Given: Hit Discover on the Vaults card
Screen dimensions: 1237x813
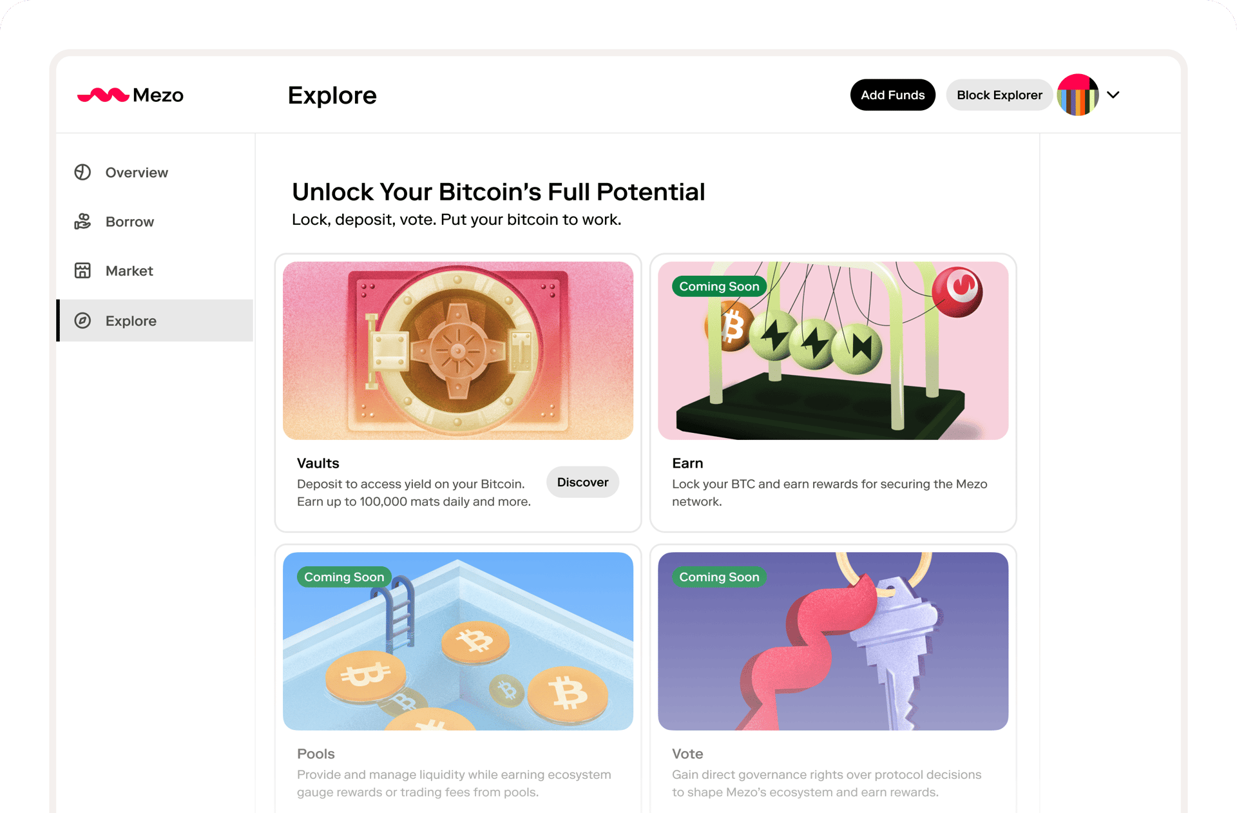Looking at the screenshot, I should click(582, 483).
